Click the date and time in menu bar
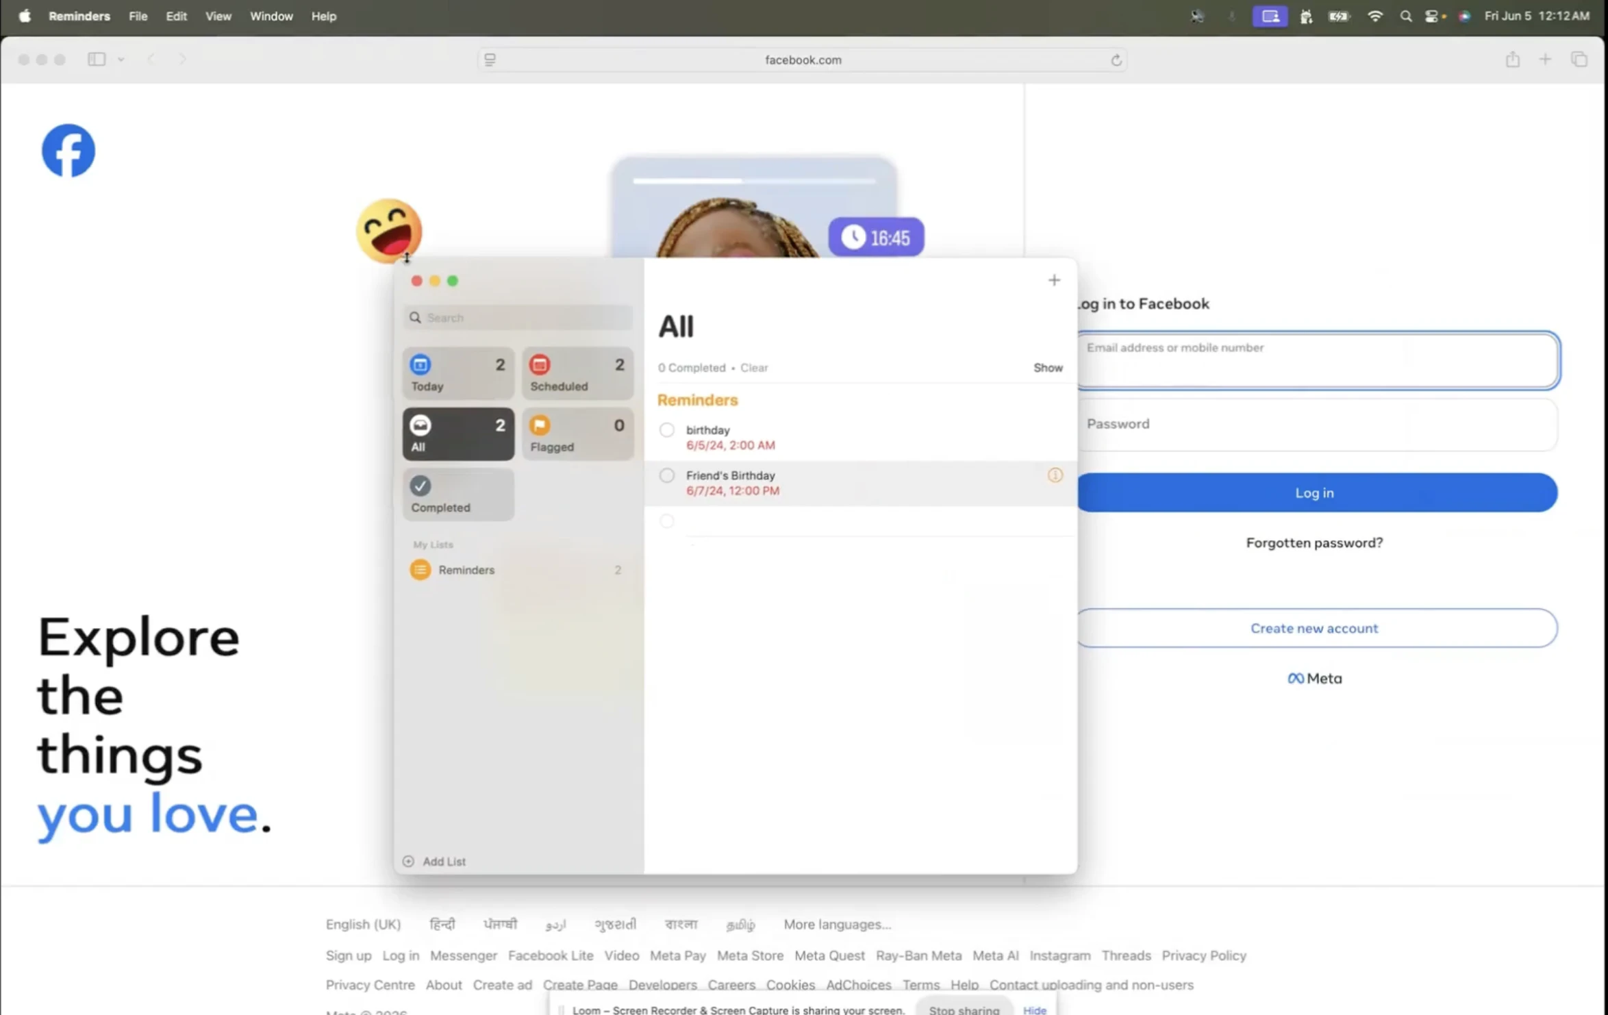This screenshot has width=1608, height=1015. tap(1536, 16)
